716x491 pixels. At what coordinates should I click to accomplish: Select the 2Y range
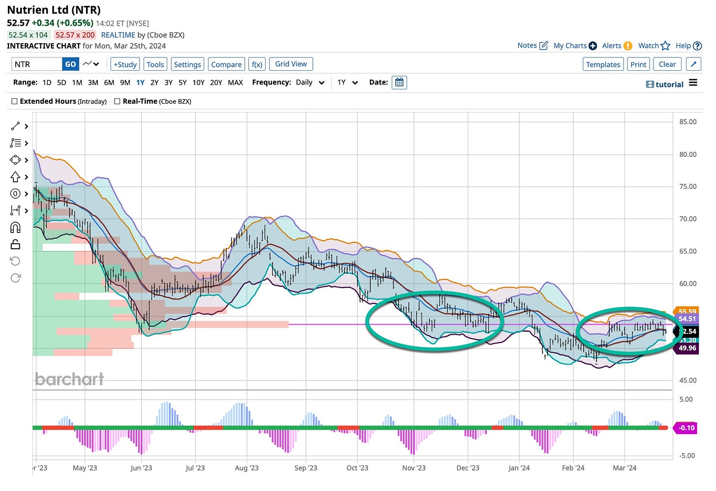coord(154,83)
